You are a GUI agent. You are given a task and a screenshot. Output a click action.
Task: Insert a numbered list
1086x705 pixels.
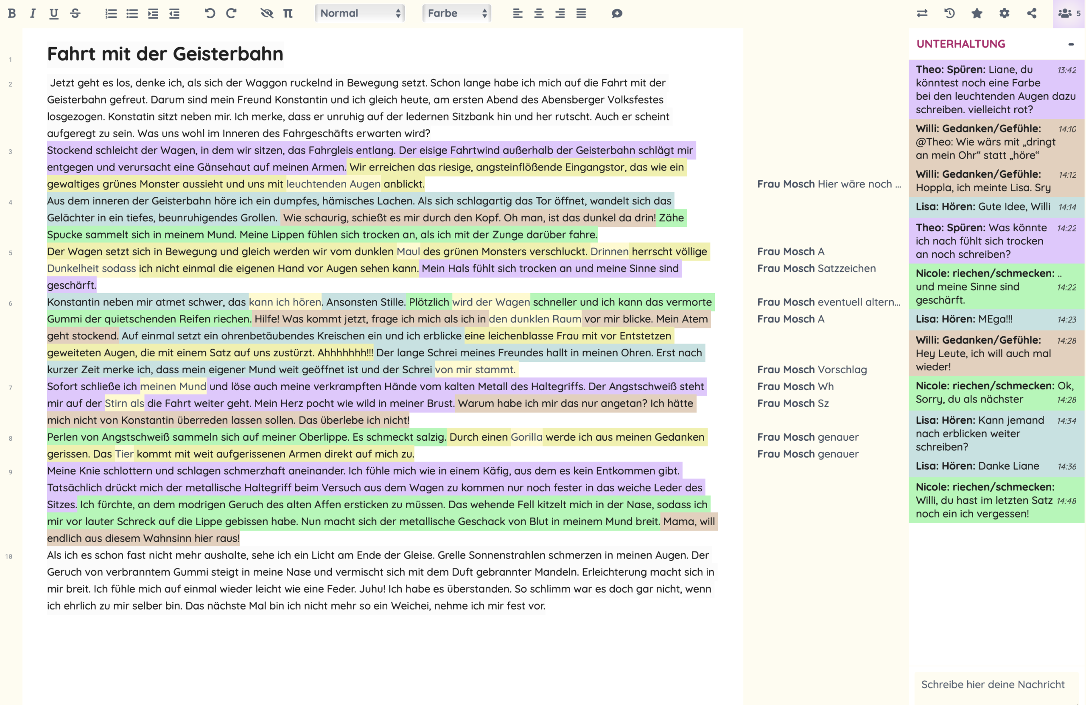(x=110, y=13)
